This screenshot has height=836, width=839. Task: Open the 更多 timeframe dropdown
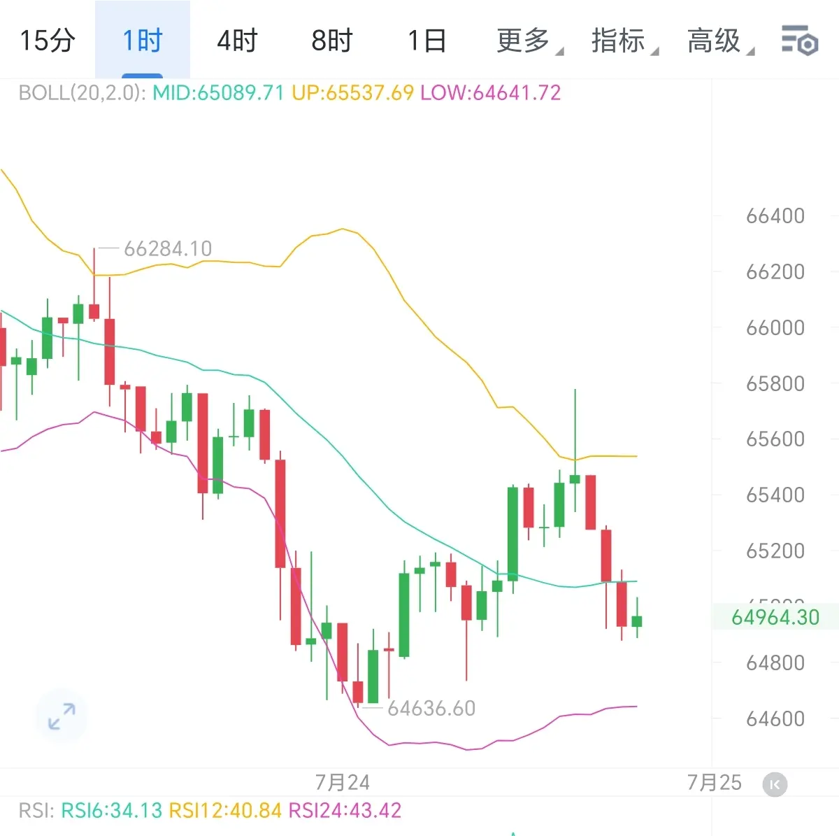[529, 41]
